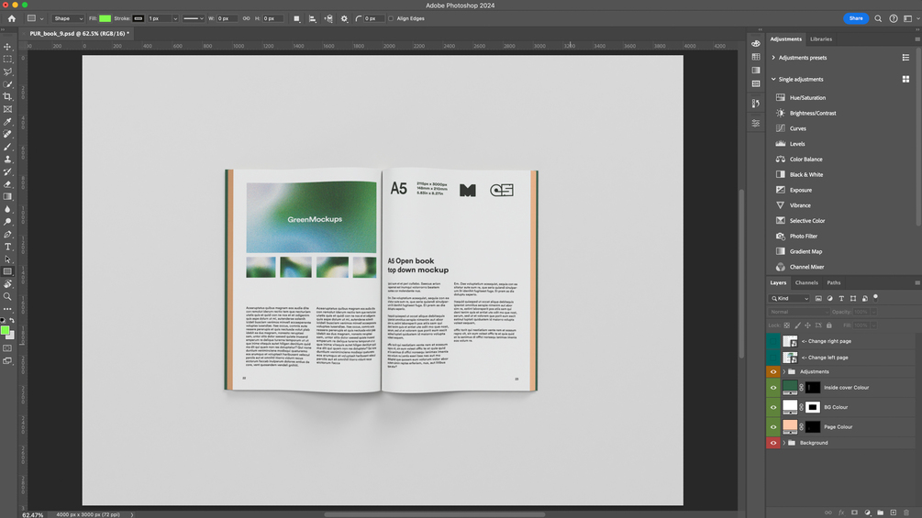The width and height of the screenshot is (922, 518).
Task: Open the layer filter Kind dropdown
Action: 790,298
